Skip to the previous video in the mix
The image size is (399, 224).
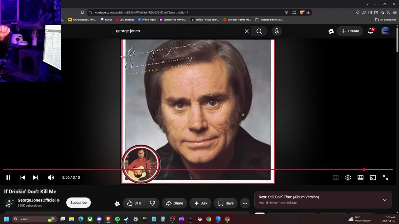click(23, 178)
